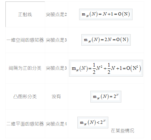Click the m_H(N)<2^N formula image
Viewport: 151px width, 140px height.
(93, 122)
